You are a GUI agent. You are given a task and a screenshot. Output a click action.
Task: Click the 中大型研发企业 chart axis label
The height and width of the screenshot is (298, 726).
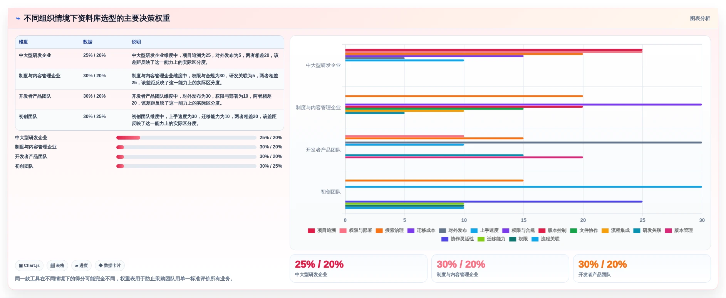(323, 65)
